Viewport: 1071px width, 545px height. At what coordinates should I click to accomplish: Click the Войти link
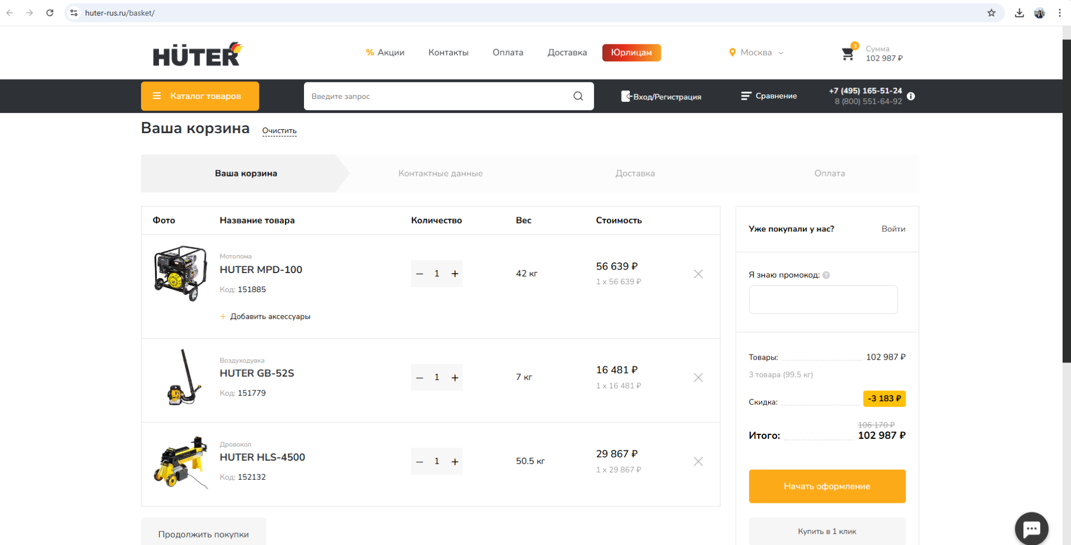tap(893, 229)
